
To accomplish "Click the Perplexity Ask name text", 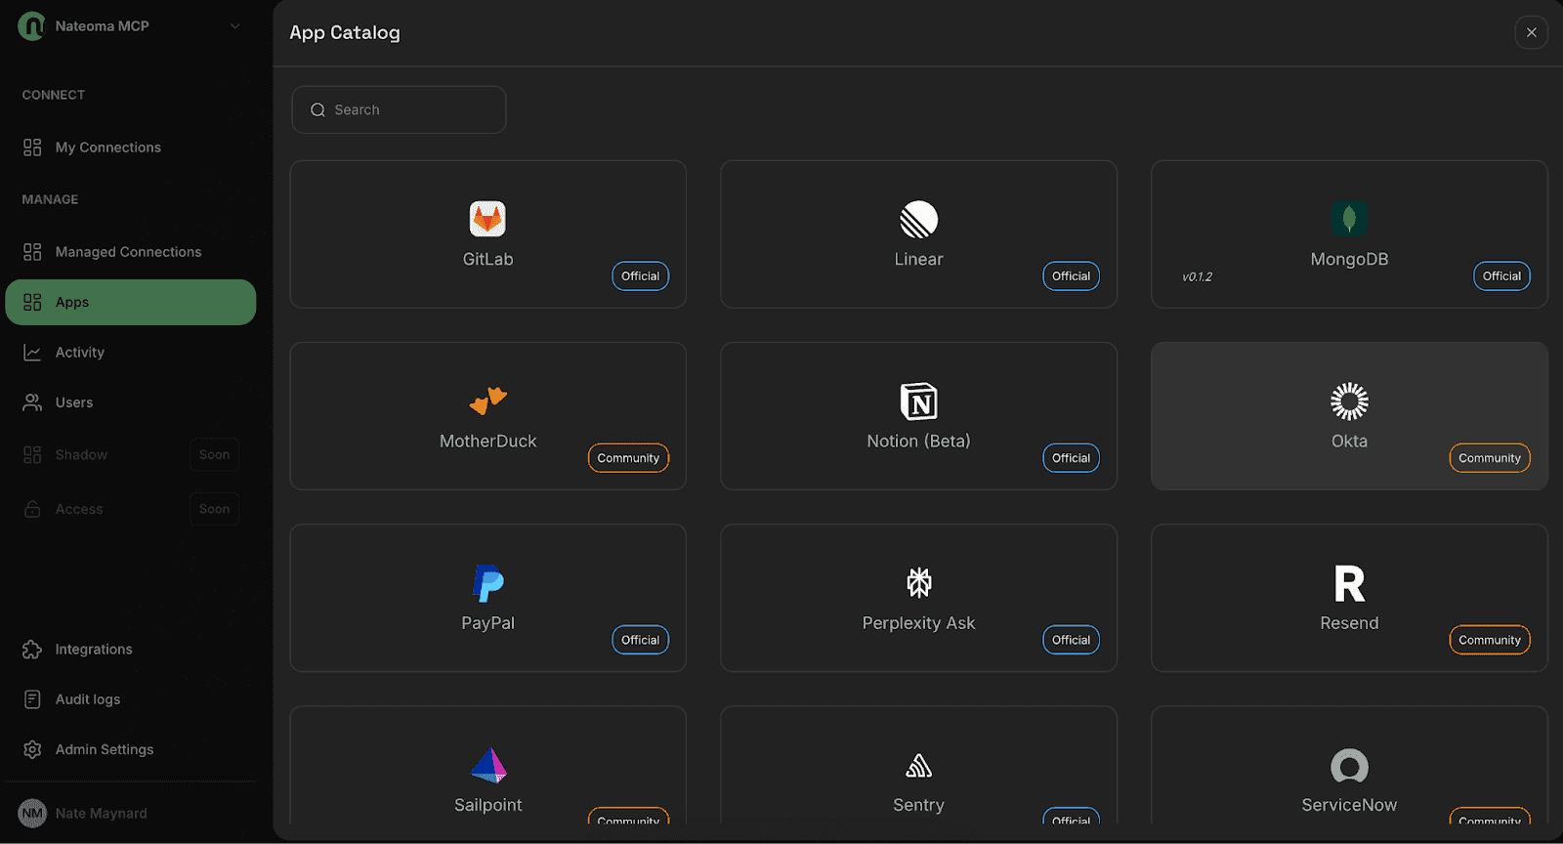I will click(918, 623).
